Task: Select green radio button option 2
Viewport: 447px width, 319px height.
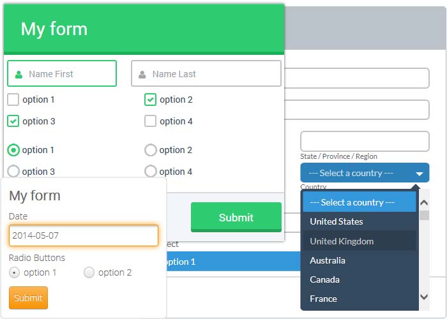Action: pyautogui.click(x=151, y=150)
